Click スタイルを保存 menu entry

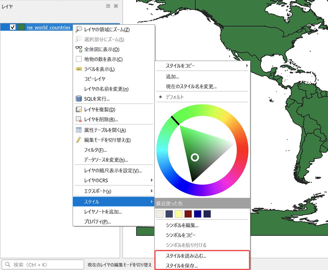182,266
